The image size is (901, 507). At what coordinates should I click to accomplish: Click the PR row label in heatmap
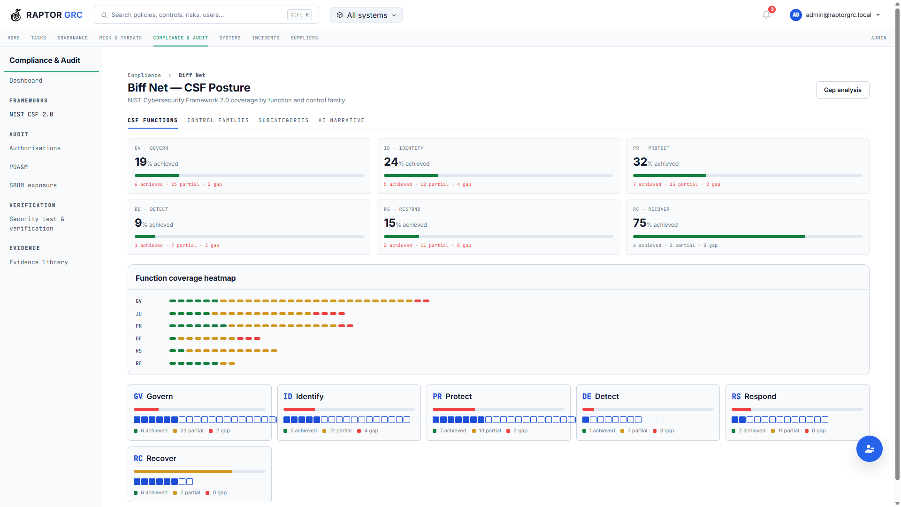coord(138,326)
